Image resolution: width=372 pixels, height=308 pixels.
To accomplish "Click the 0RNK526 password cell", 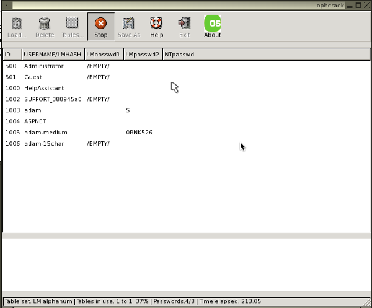I will point(139,133).
